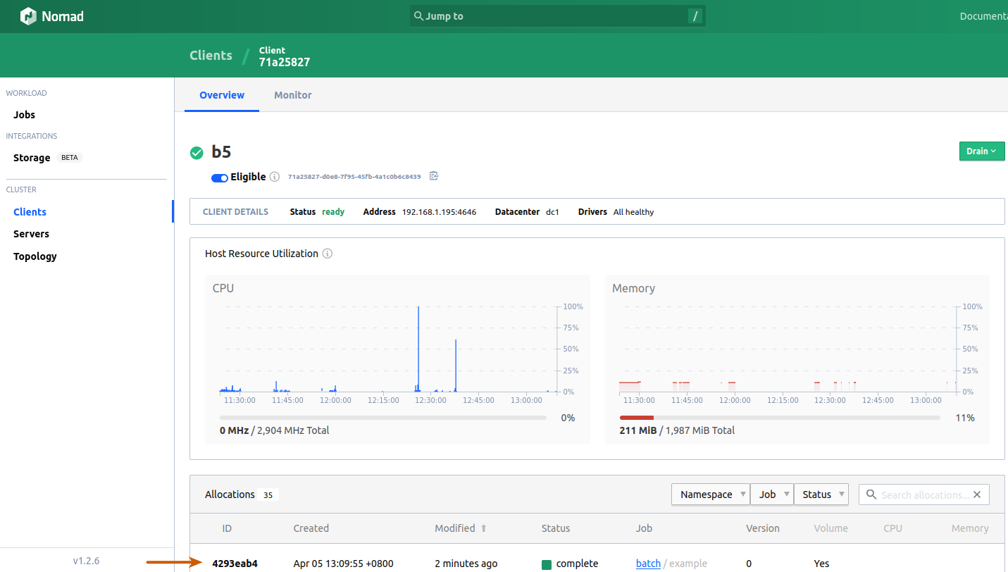Open Topology in the sidebar
The image size is (1008, 572).
(35, 256)
